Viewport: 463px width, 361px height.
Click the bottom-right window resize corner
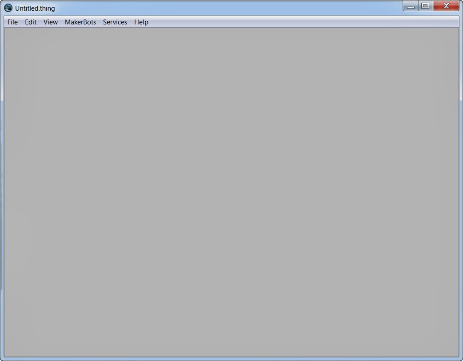tap(461, 359)
